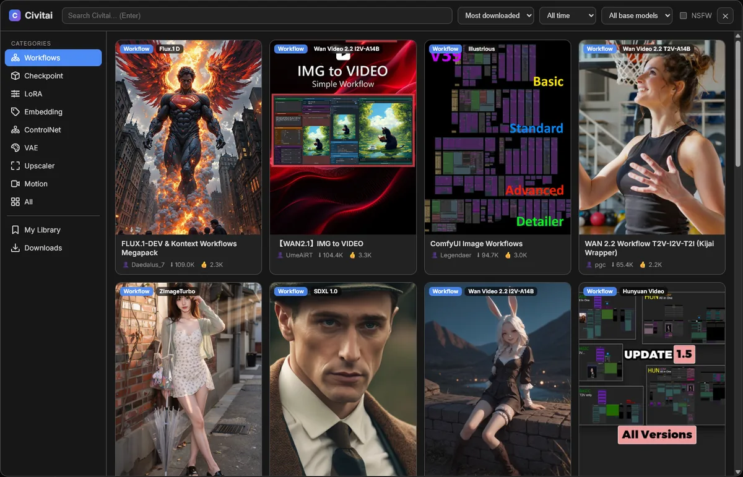Viewport: 743px width, 477px height.
Task: Switch to the Upscaler category
Action: pos(53,166)
